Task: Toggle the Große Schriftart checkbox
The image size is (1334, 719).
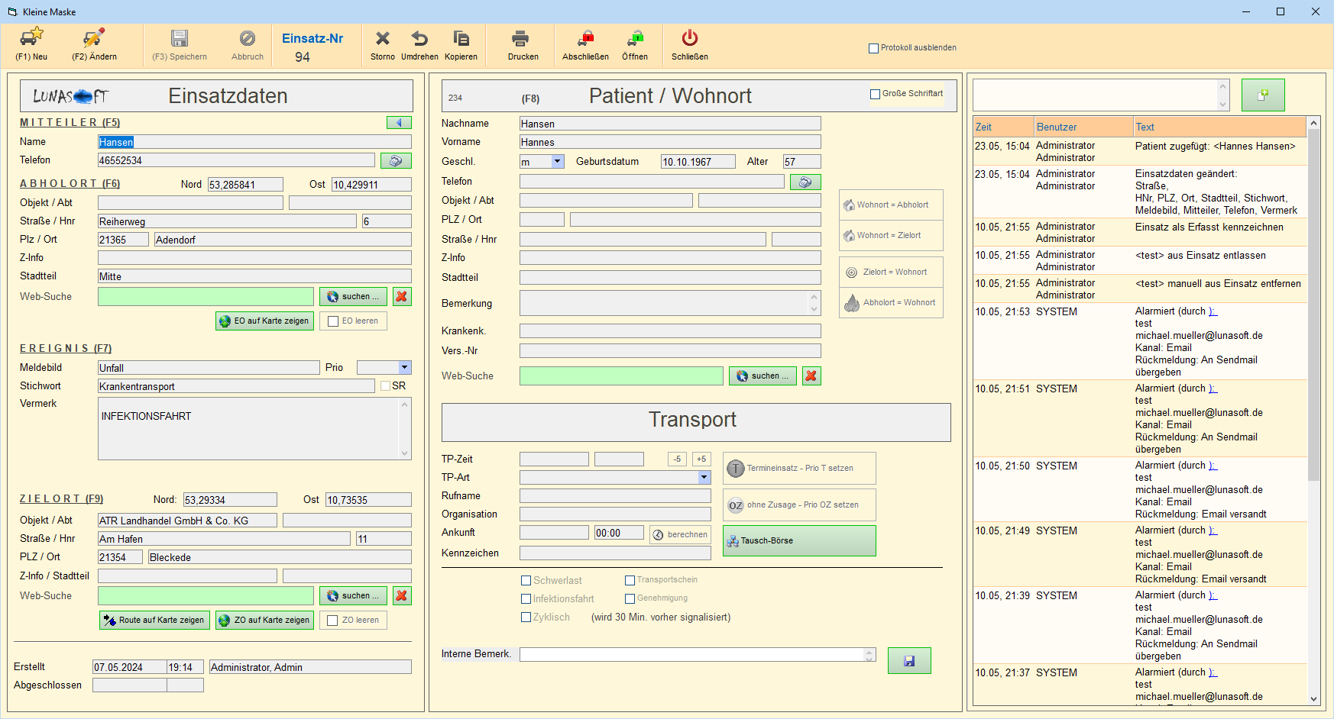Action: click(875, 94)
